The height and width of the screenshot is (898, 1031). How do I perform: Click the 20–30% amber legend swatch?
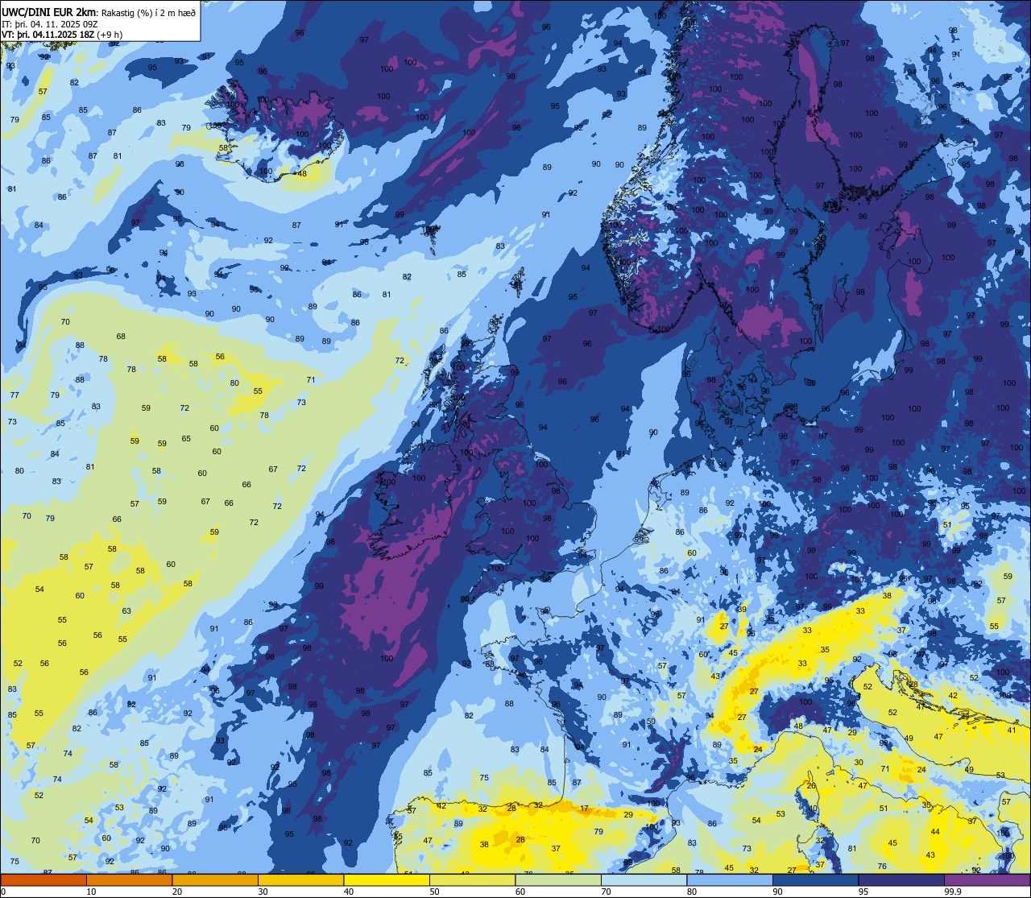215,879
